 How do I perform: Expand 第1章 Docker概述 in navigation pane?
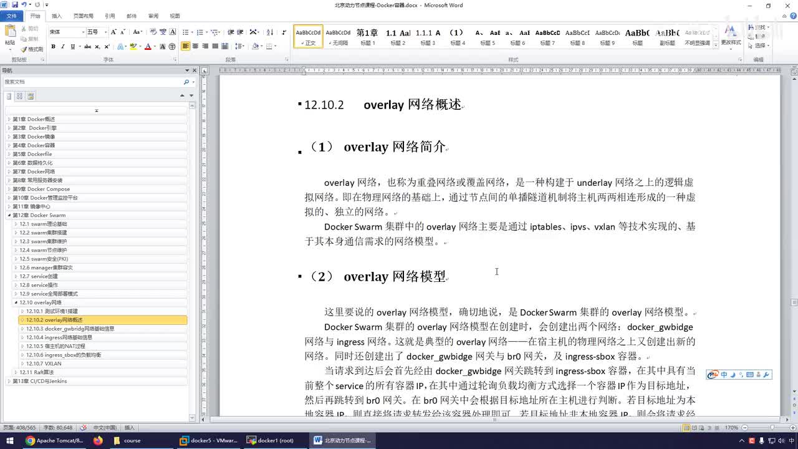[x=9, y=119]
